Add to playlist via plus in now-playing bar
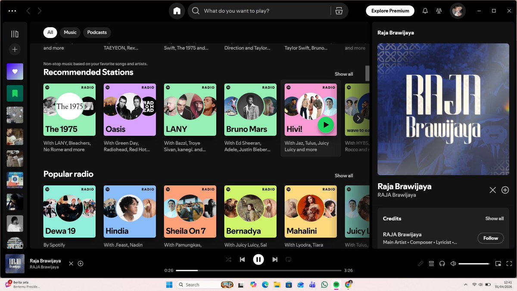The height and width of the screenshot is (291, 517). coord(81,263)
